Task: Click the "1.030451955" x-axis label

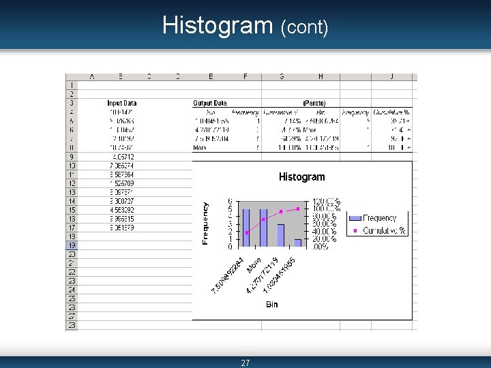Action: (x=279, y=276)
